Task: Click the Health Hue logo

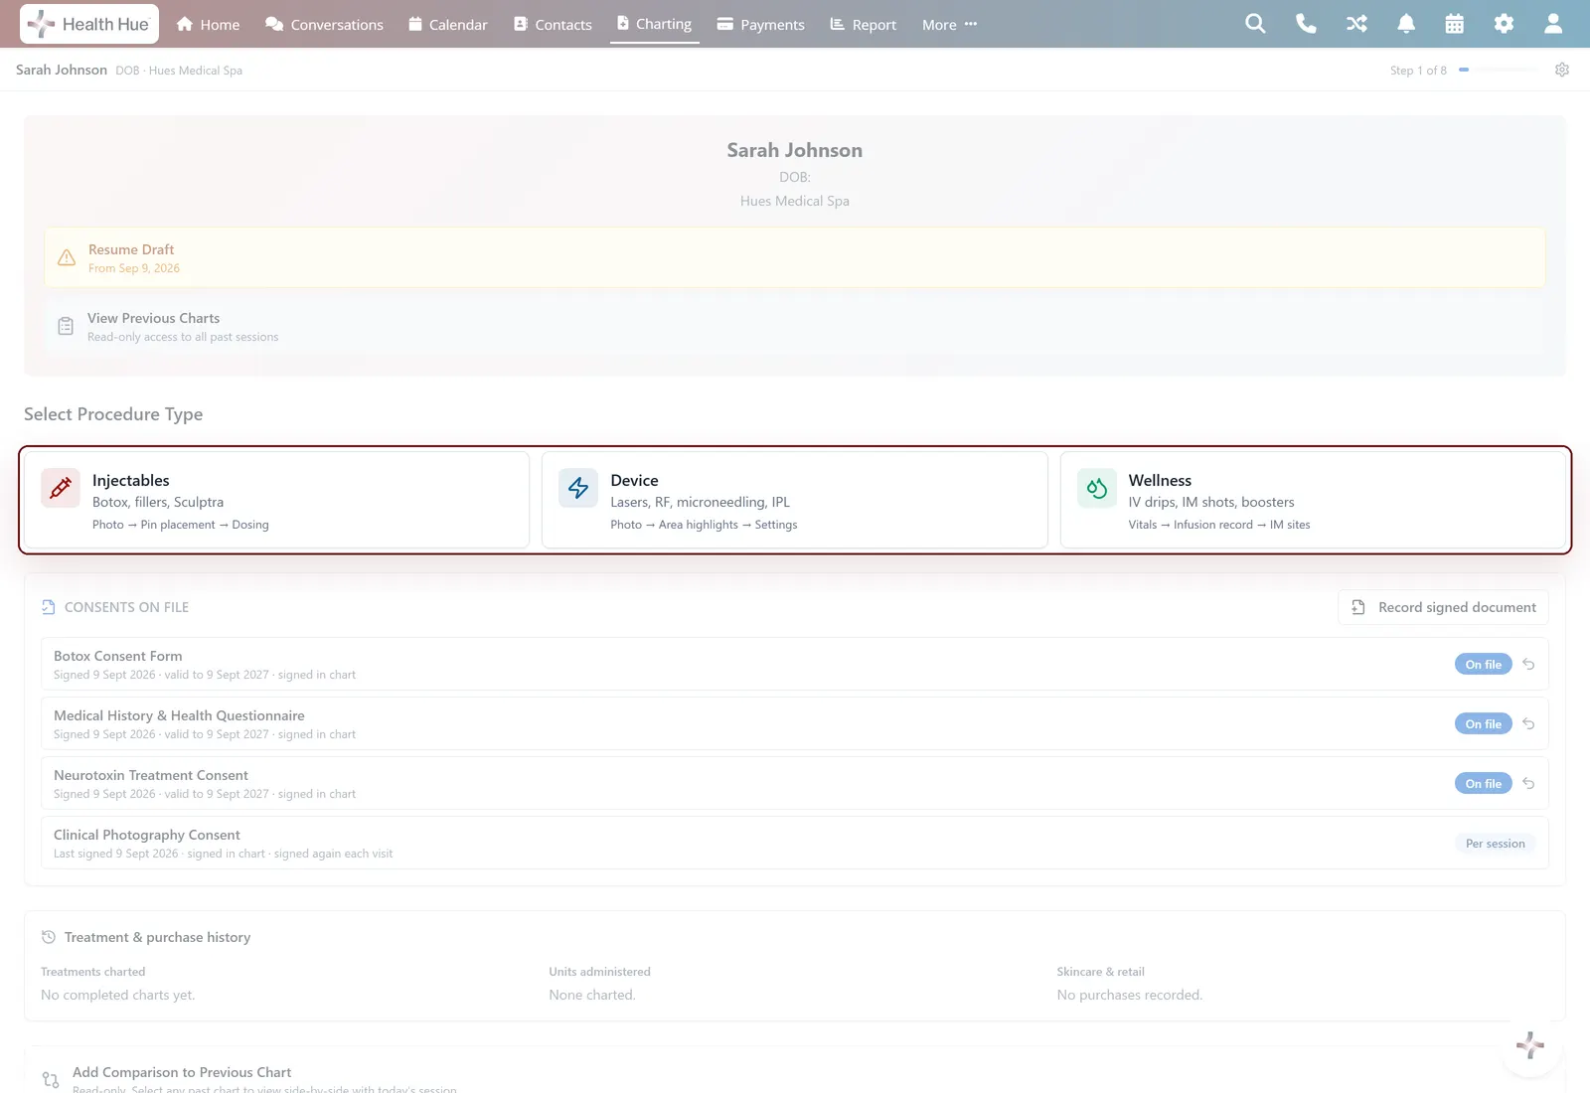Action: point(87,24)
